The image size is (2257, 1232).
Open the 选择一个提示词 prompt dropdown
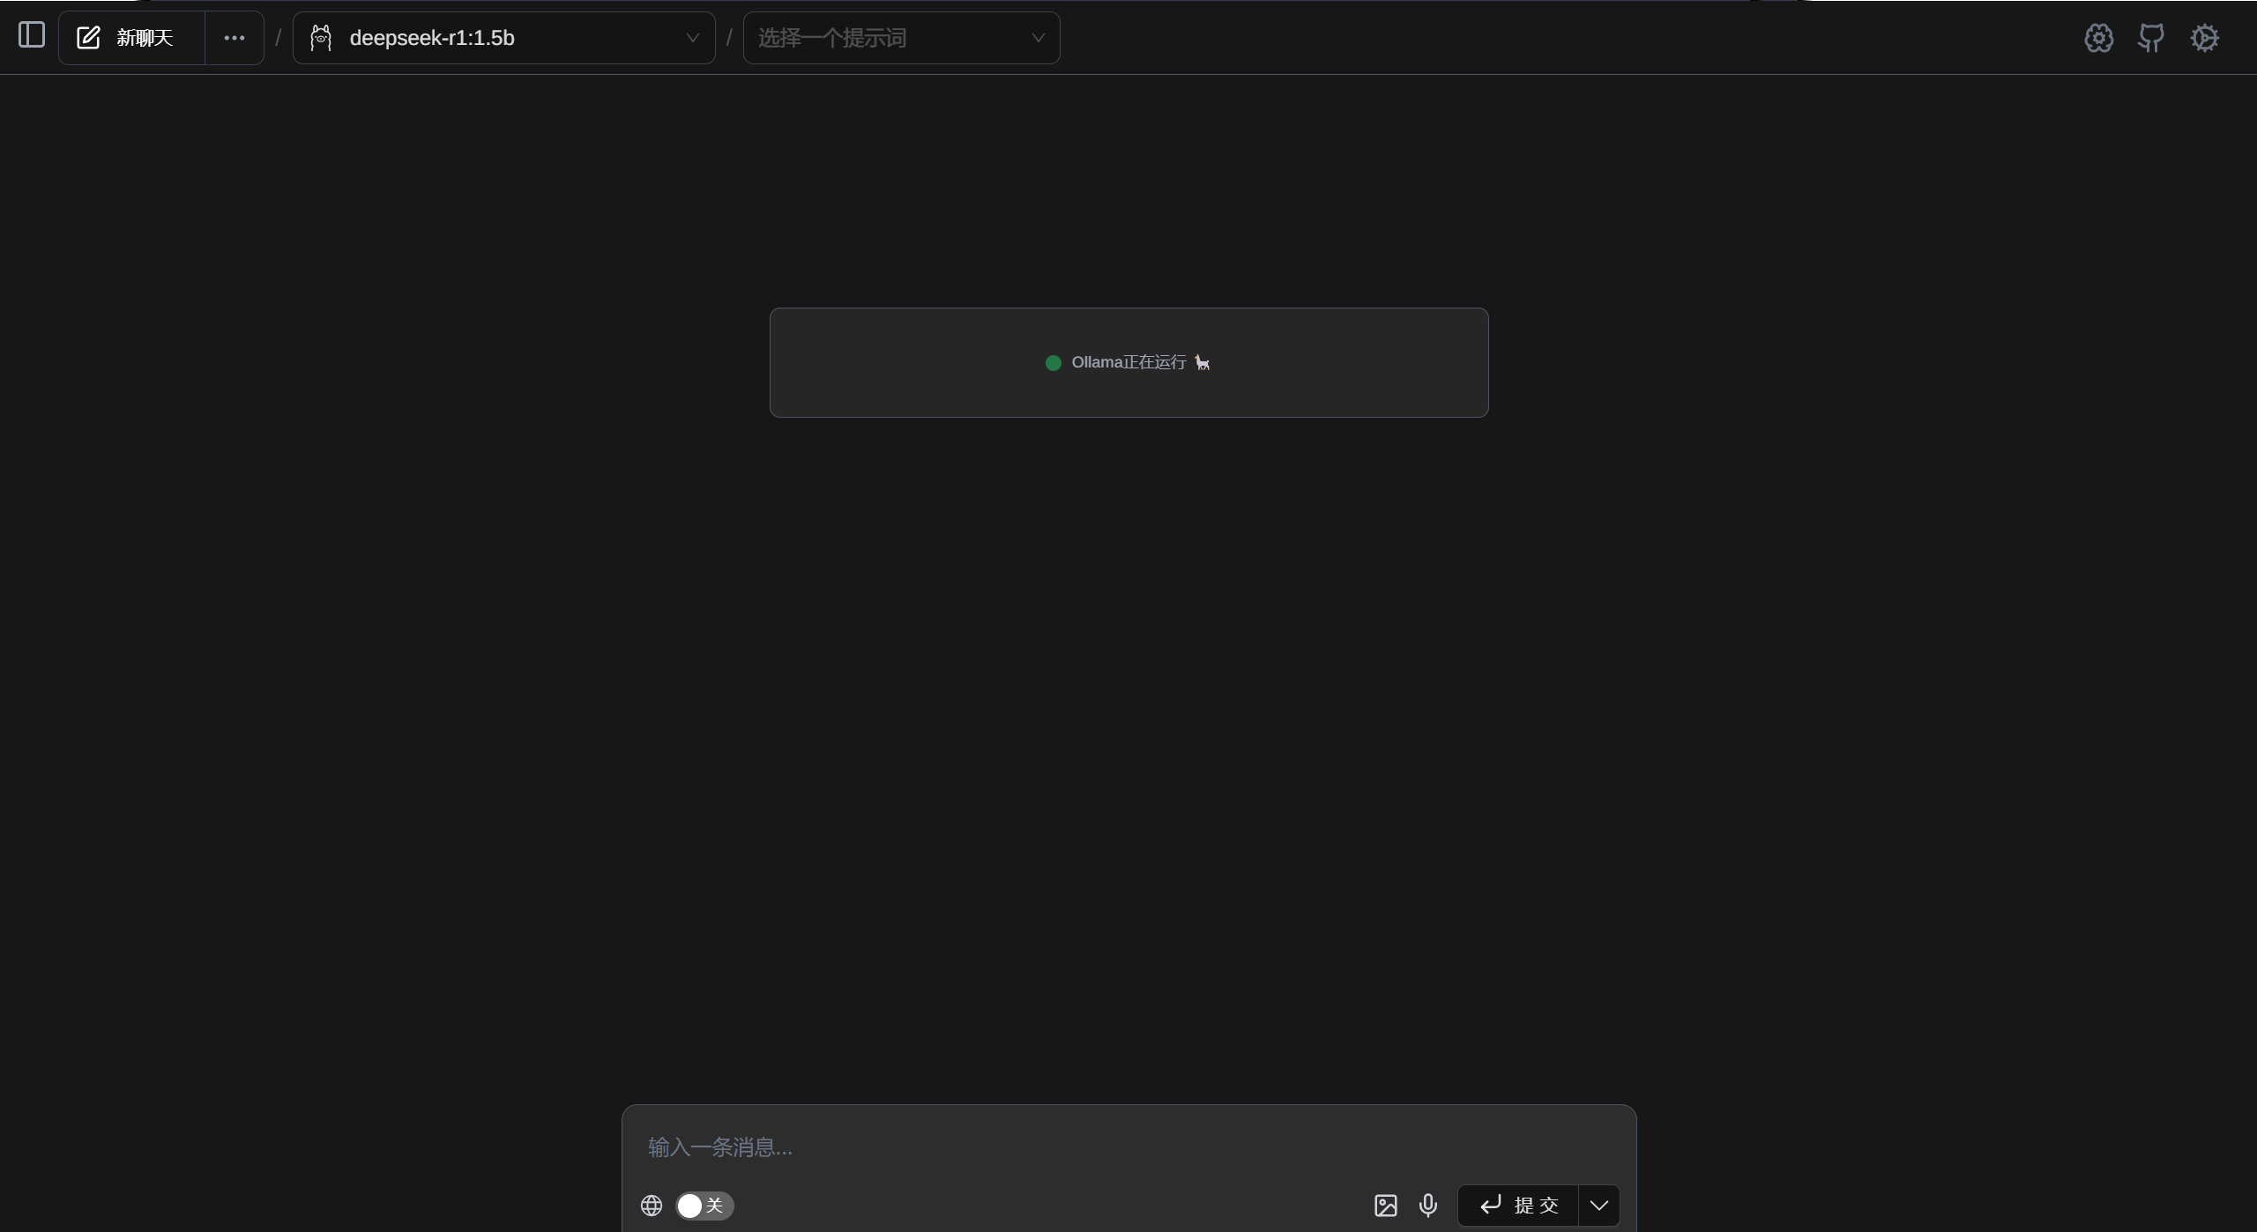[901, 38]
